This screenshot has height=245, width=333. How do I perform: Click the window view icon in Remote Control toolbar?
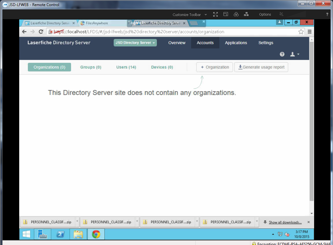click(x=225, y=14)
